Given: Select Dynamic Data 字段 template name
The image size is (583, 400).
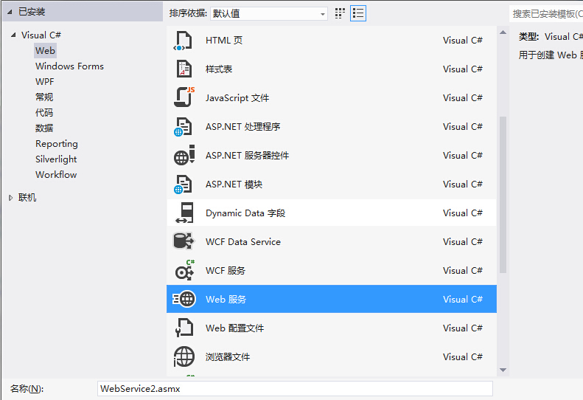Looking at the screenshot, I should click(x=245, y=213).
